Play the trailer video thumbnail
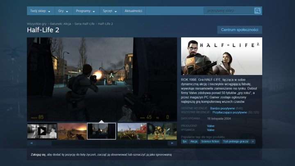 point(42,131)
